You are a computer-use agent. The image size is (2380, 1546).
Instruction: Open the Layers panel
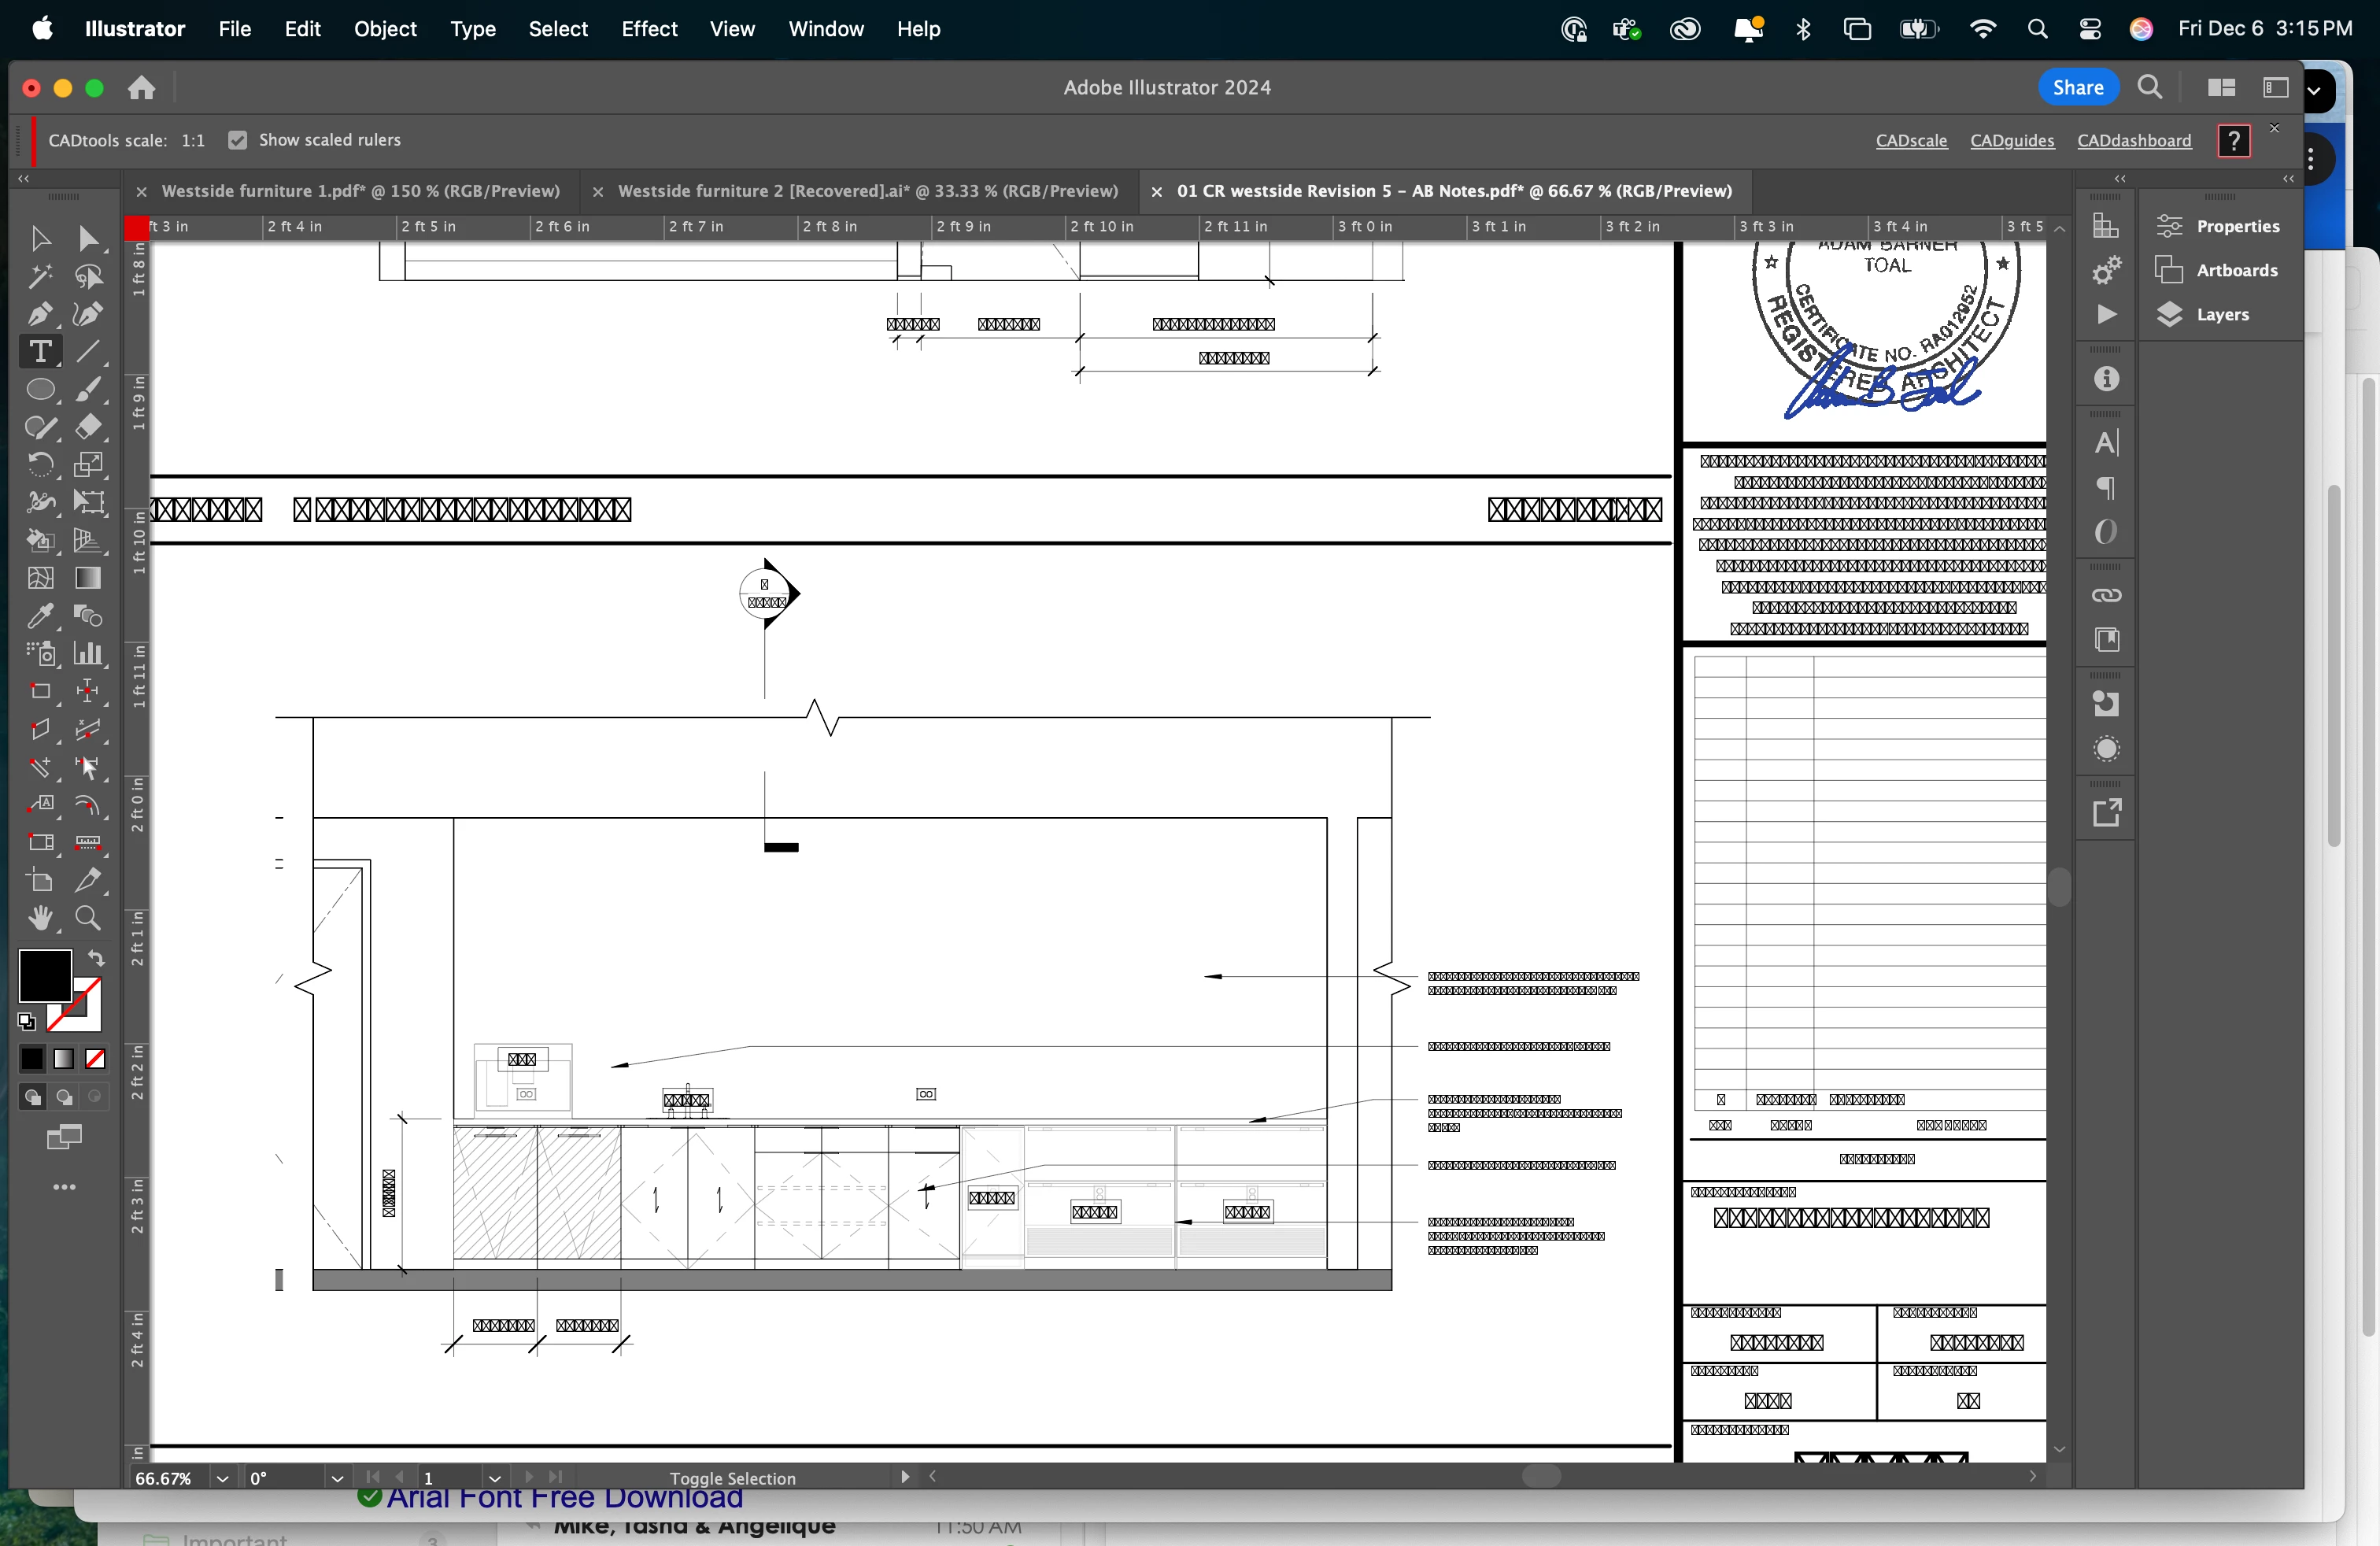click(x=2221, y=314)
